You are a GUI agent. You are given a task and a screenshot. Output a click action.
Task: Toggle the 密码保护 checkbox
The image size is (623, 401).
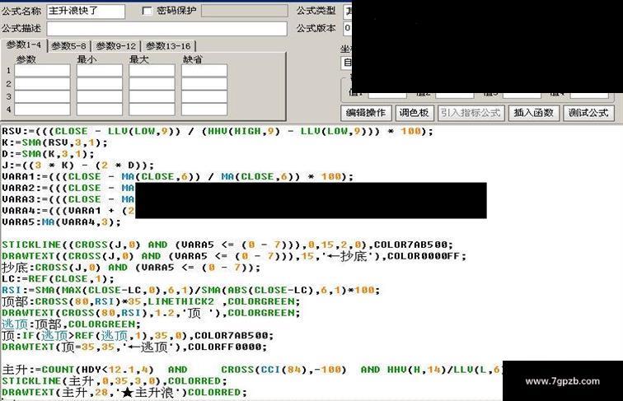147,11
